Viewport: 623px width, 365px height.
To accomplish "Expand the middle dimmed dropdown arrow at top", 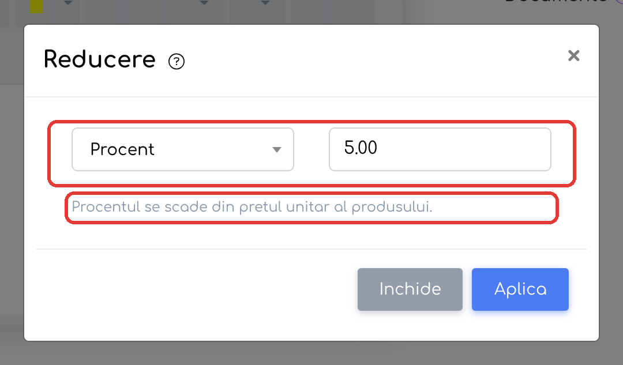I will pos(204,3).
